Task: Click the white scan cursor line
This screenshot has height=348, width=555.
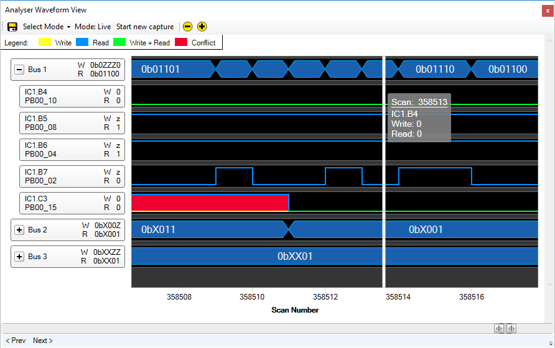Action: pos(384,172)
